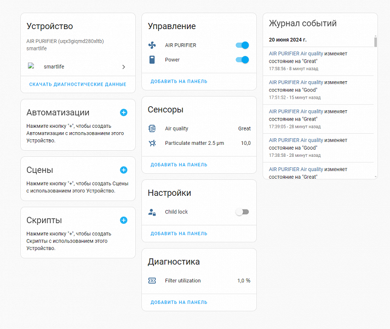The width and height of the screenshot is (390, 329).
Task: Add the Сенсоры card to dashboard
Action: tap(179, 164)
